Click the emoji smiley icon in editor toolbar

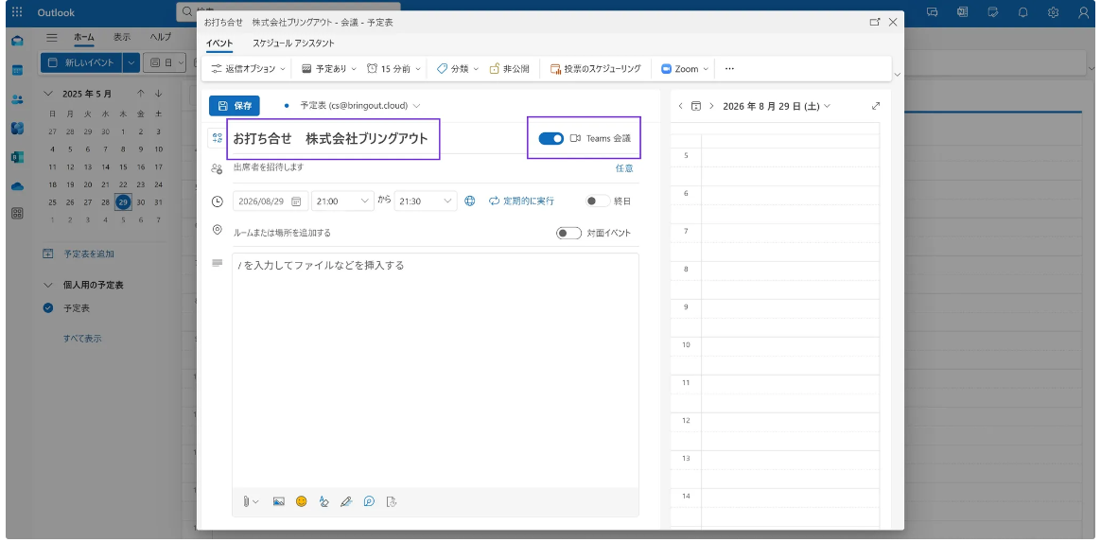pyautogui.click(x=301, y=501)
